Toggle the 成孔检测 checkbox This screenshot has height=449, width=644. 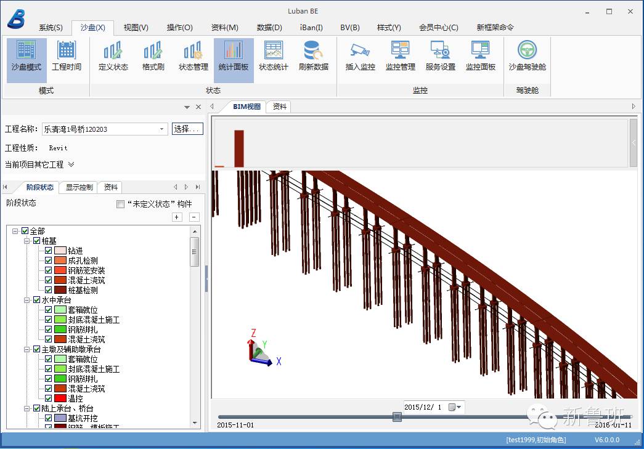(x=48, y=261)
